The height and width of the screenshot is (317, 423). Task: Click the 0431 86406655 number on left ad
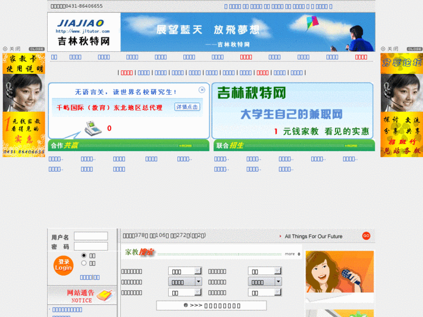click(x=24, y=152)
